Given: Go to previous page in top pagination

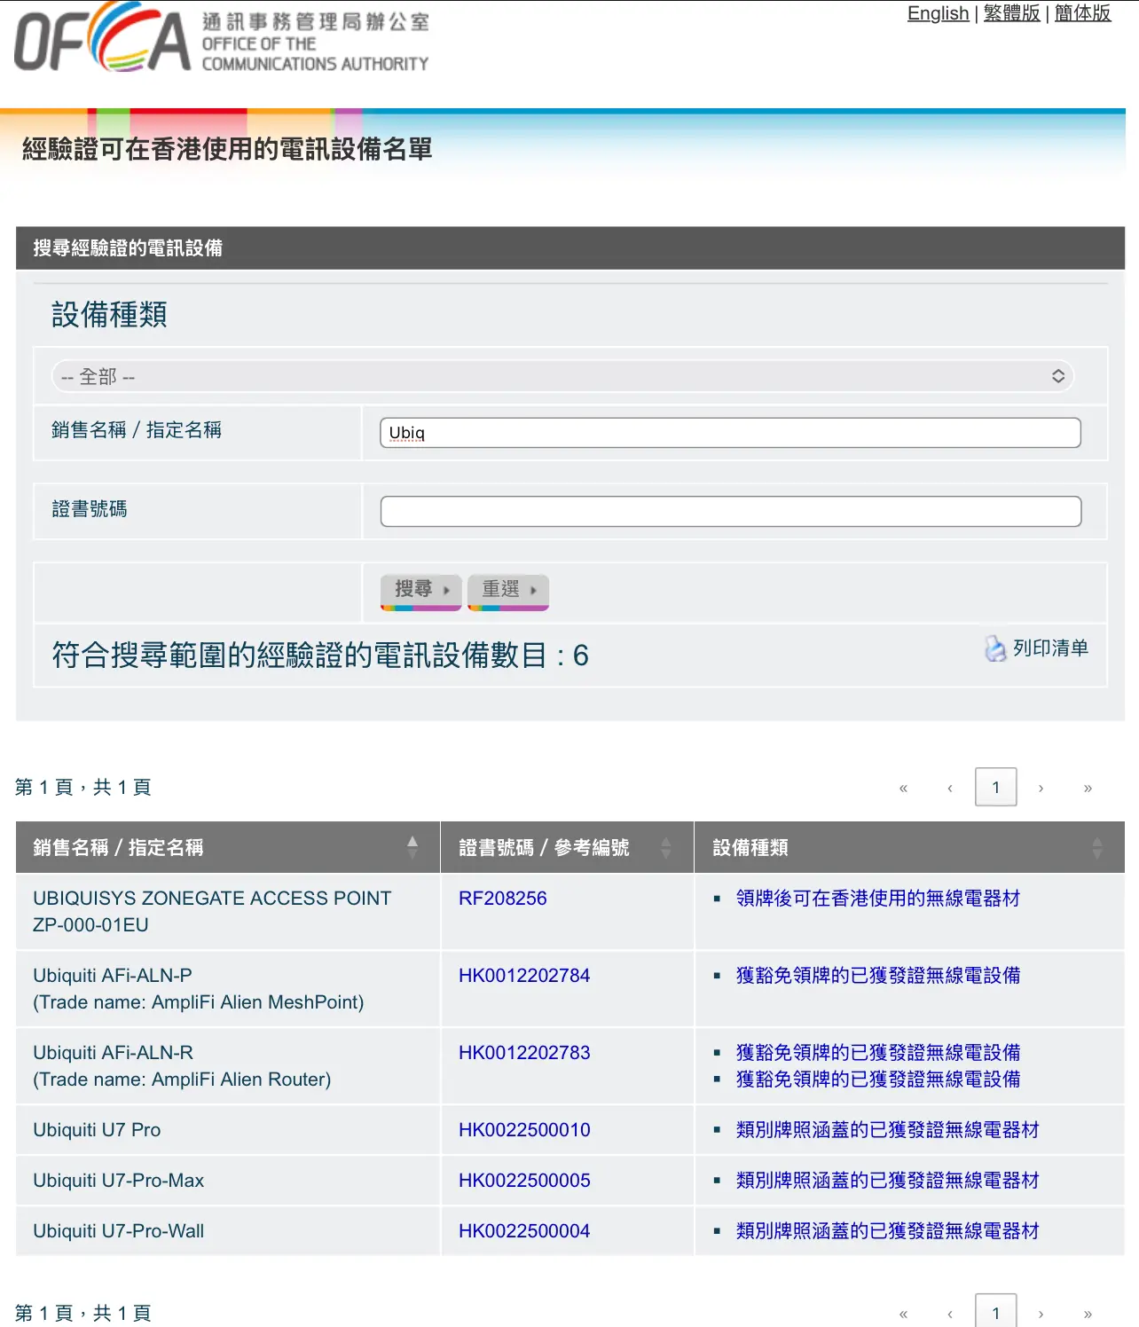Looking at the screenshot, I should tap(949, 788).
